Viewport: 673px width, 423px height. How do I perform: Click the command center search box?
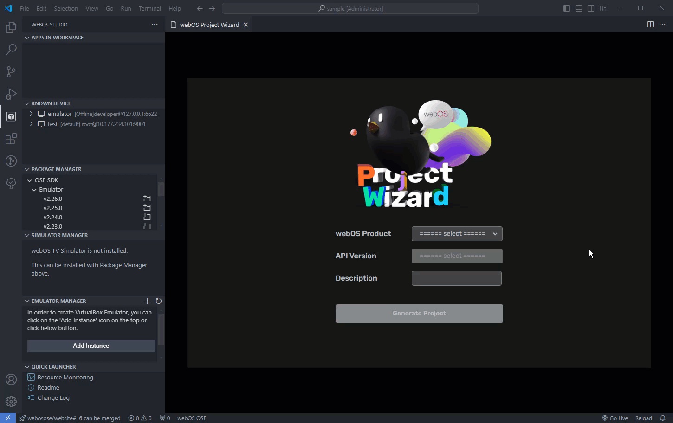click(350, 8)
